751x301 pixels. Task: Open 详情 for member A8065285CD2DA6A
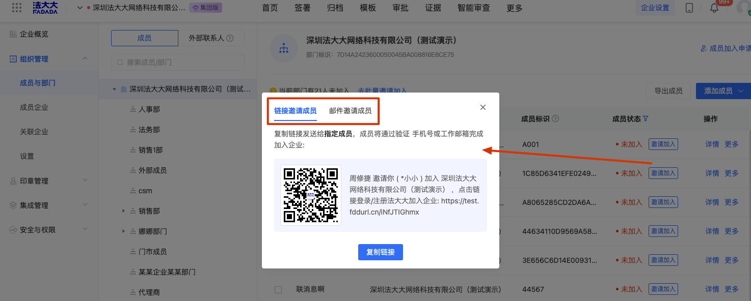point(712,202)
